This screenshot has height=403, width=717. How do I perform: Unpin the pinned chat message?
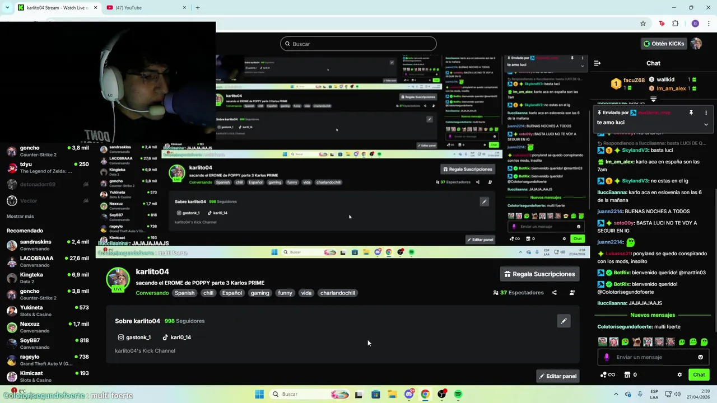click(x=691, y=113)
